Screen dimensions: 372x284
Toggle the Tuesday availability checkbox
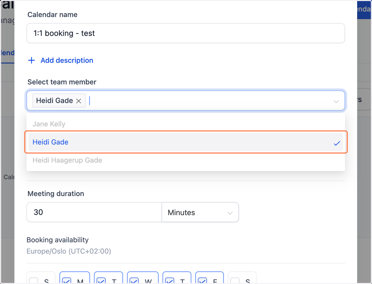(x=101, y=281)
